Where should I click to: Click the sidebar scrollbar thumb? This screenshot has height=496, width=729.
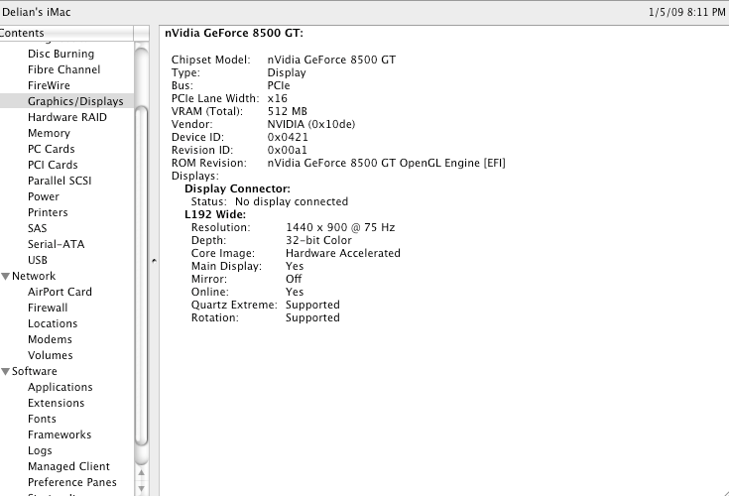[141, 274]
